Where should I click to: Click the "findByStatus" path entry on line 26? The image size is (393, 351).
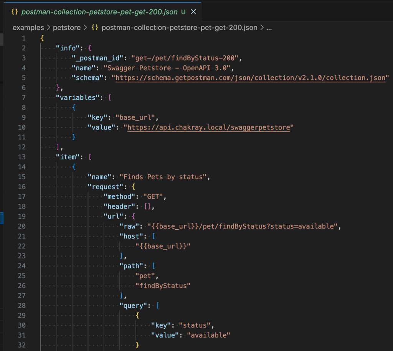tap(163, 285)
